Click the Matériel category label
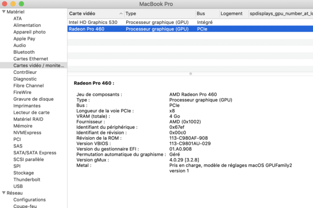Viewport: 313px width, 208px height. (x=16, y=12)
